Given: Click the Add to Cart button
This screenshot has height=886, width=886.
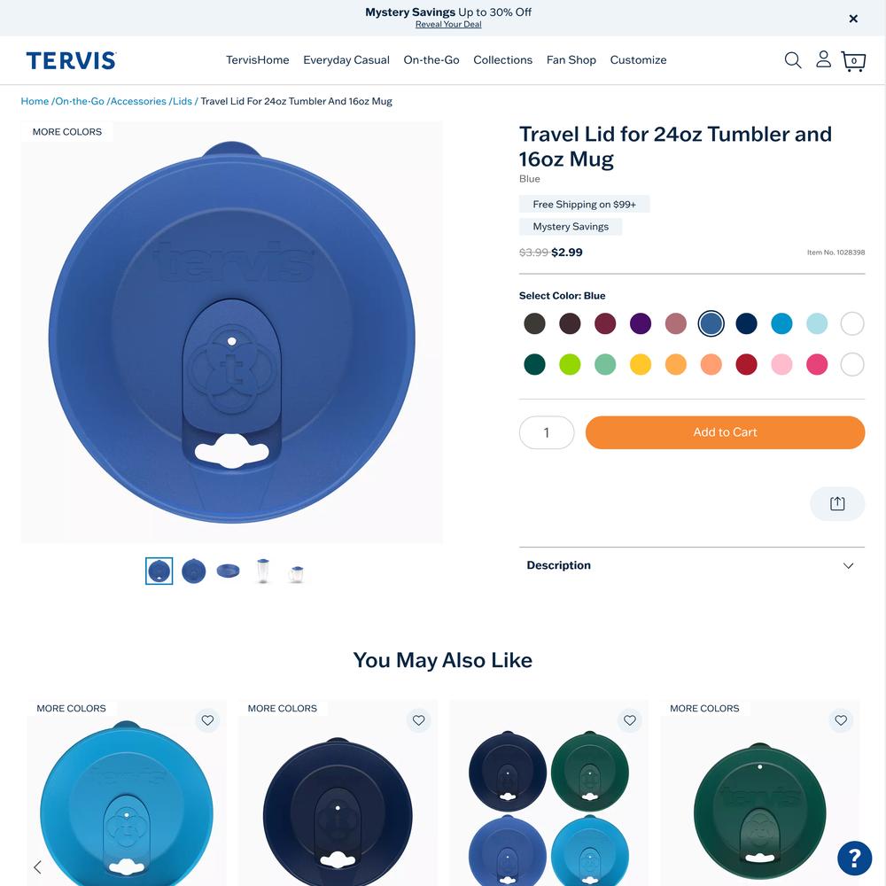Looking at the screenshot, I should pos(725,432).
